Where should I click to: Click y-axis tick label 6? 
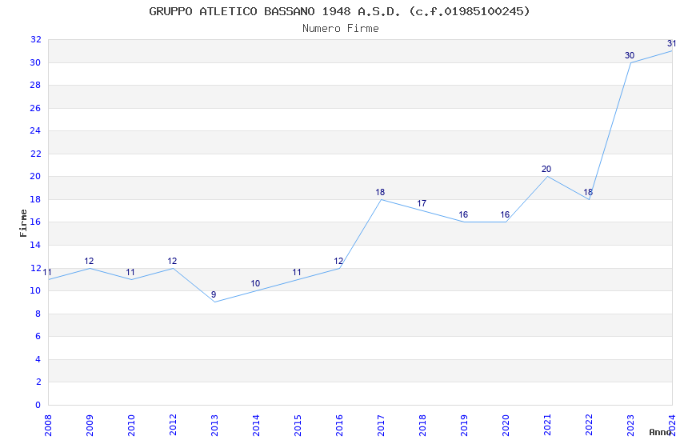38,336
